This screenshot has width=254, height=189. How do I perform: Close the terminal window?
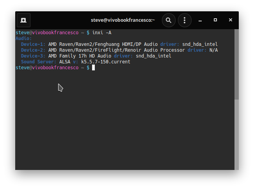point(231,20)
